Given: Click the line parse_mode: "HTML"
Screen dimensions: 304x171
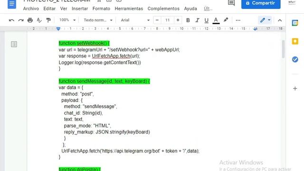Looking at the screenshot, I should point(87,125).
